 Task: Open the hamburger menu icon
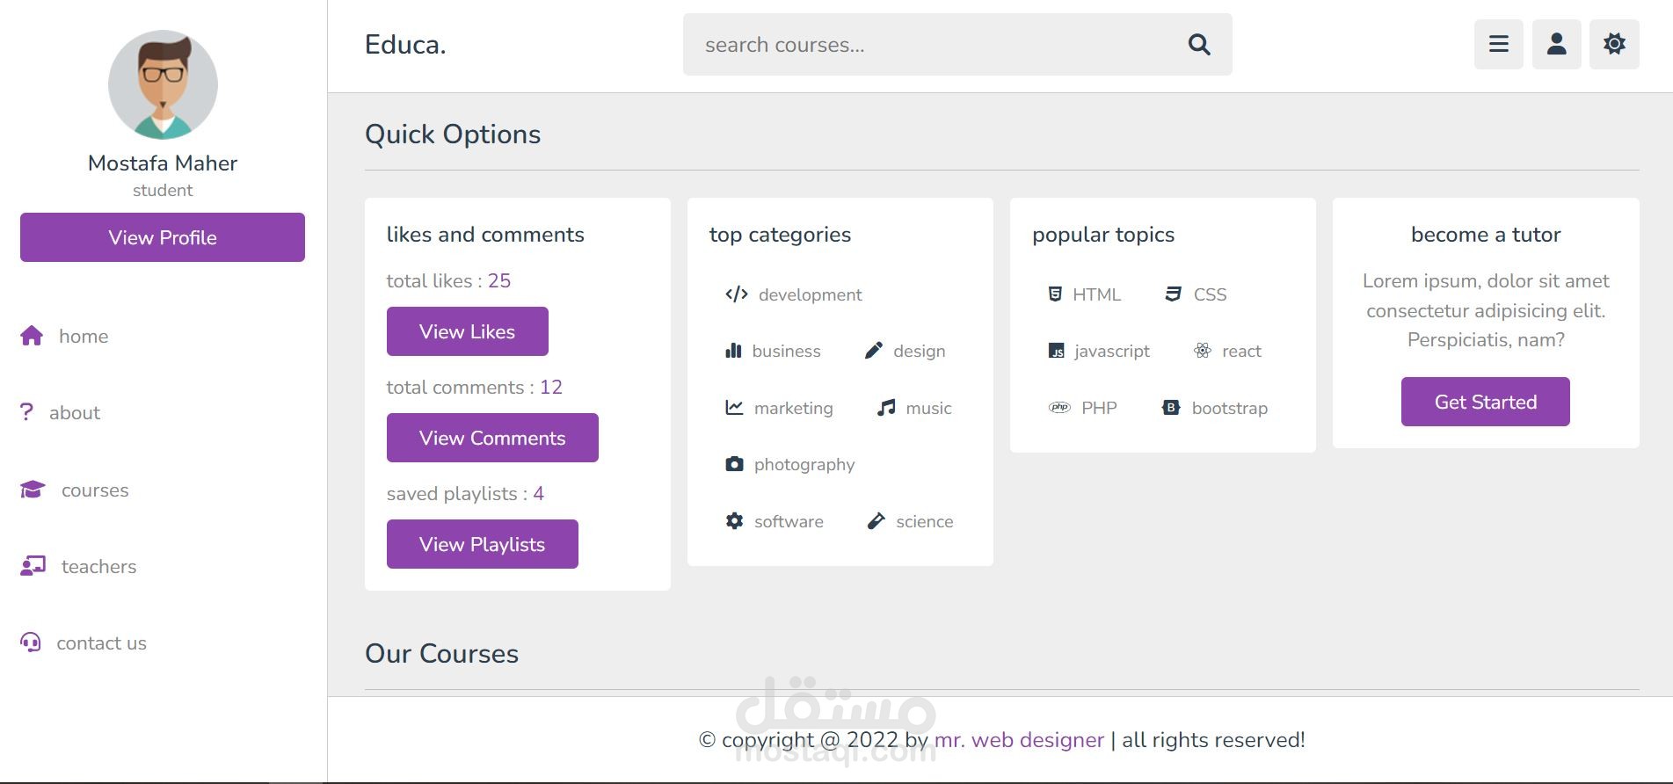pos(1499,44)
